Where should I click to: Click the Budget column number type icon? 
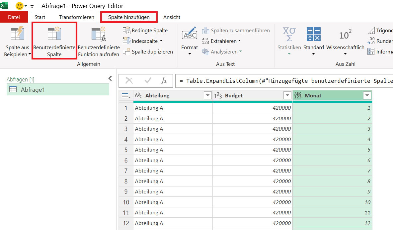(x=218, y=96)
